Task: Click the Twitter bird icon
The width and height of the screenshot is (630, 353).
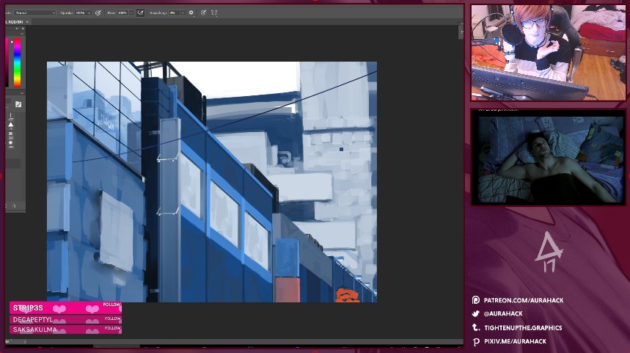Action: click(x=476, y=313)
